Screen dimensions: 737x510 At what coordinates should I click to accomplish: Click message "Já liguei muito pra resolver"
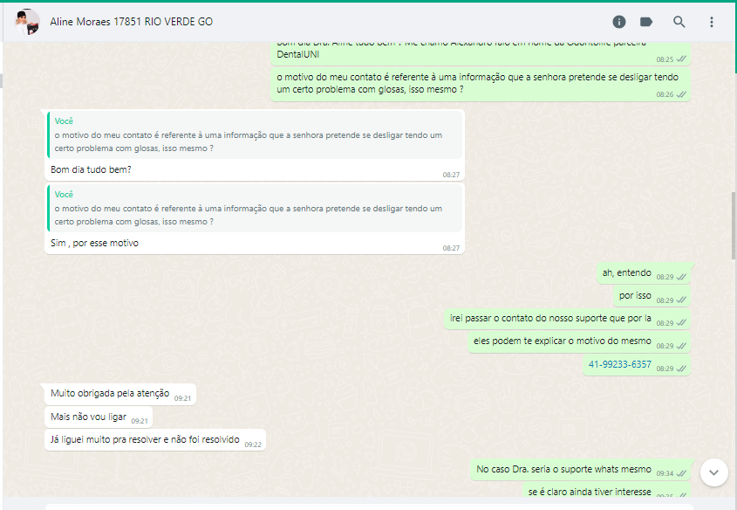coord(155,440)
